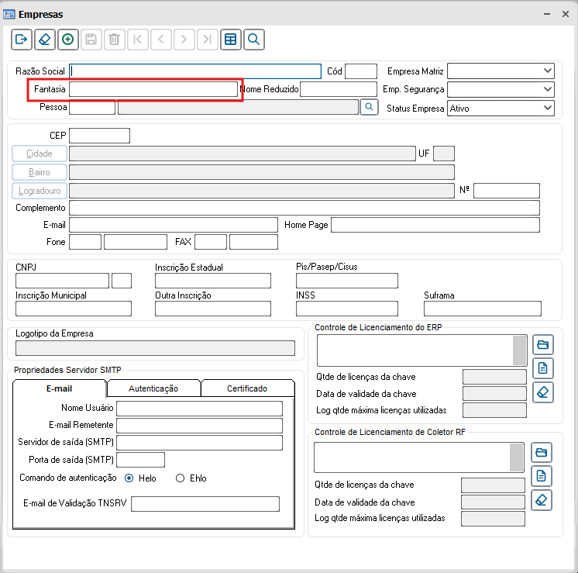This screenshot has height=573, width=578.
Task: Click into the Cód field
Action: point(361,71)
